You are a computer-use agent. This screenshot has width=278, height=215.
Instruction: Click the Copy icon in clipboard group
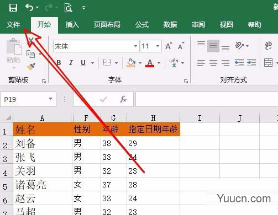coord(30,54)
